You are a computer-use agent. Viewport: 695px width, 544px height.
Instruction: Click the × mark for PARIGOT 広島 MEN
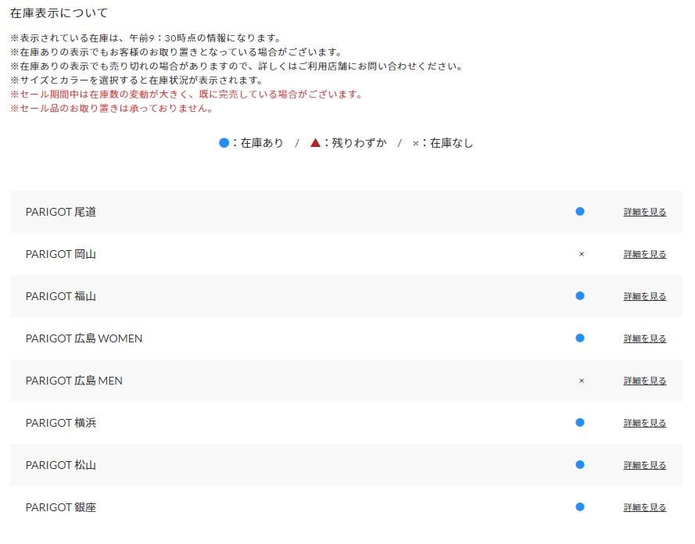(582, 381)
